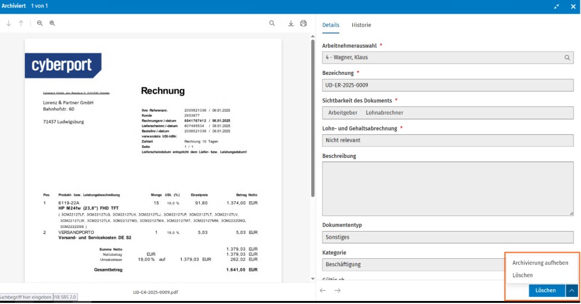Click the blue Löschen button
The image size is (581, 304).
tap(547, 291)
